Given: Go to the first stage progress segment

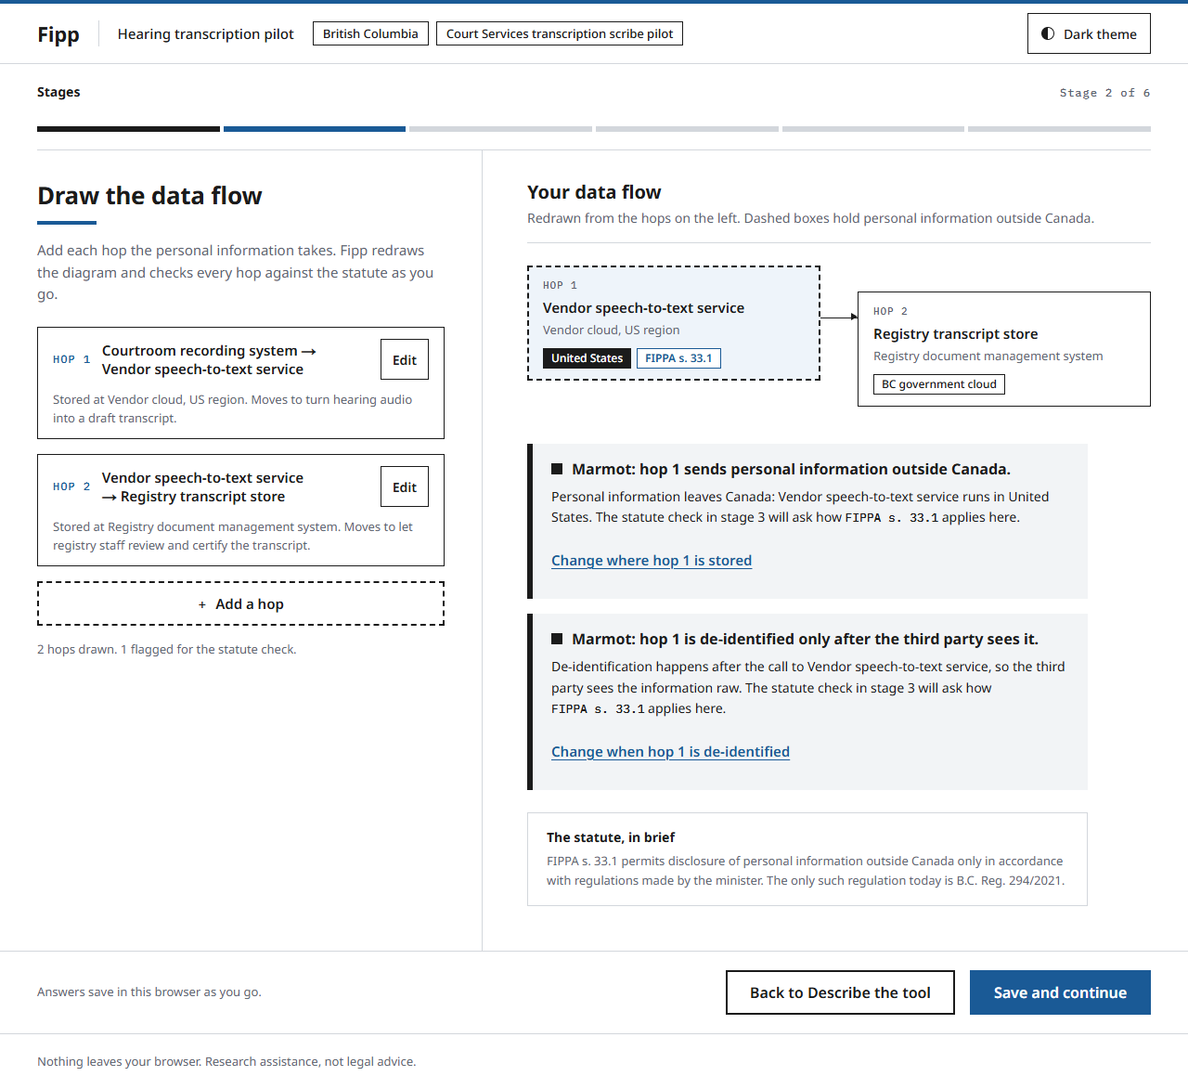Looking at the screenshot, I should click(x=128, y=129).
